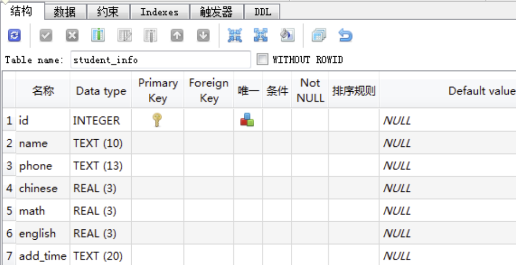Click the Table name input field
This screenshot has width=516, height=265.
pyautogui.click(x=160, y=60)
